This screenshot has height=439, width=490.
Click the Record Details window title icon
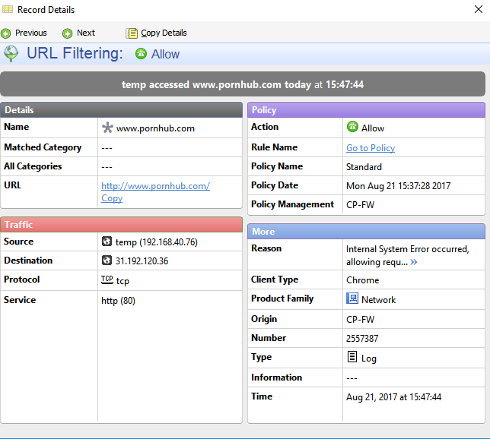pos(8,9)
